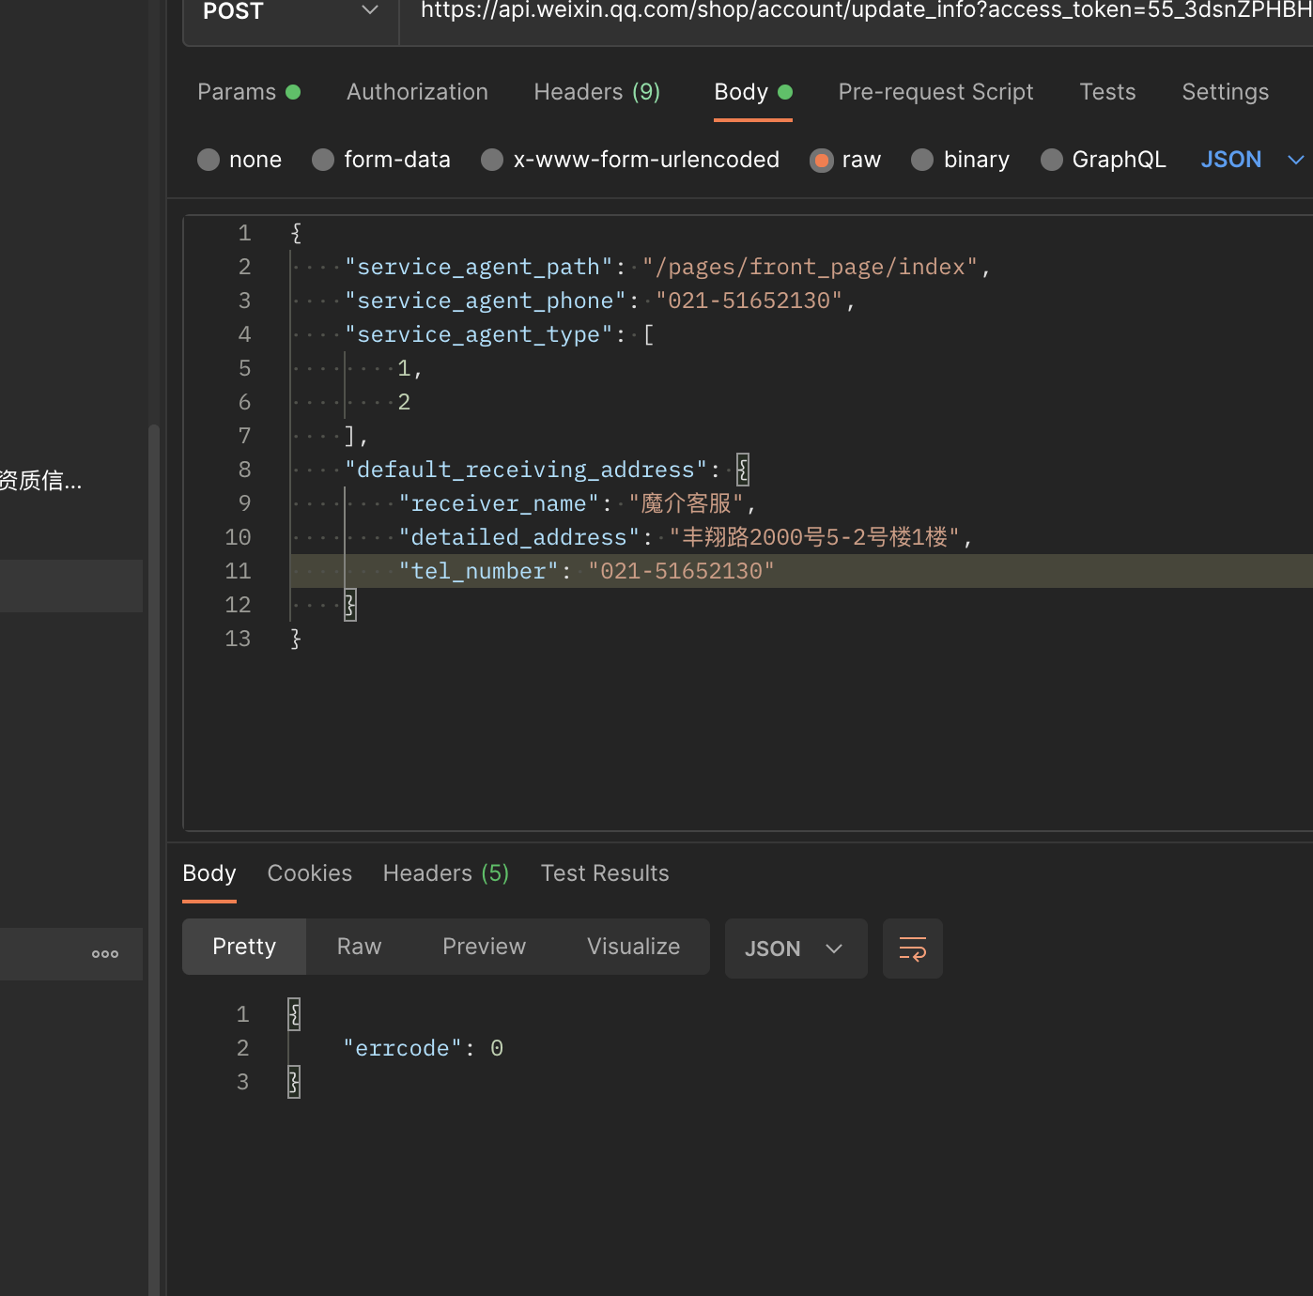Click the service_agent_path line in editor
1313x1296 pixels.
[667, 267]
